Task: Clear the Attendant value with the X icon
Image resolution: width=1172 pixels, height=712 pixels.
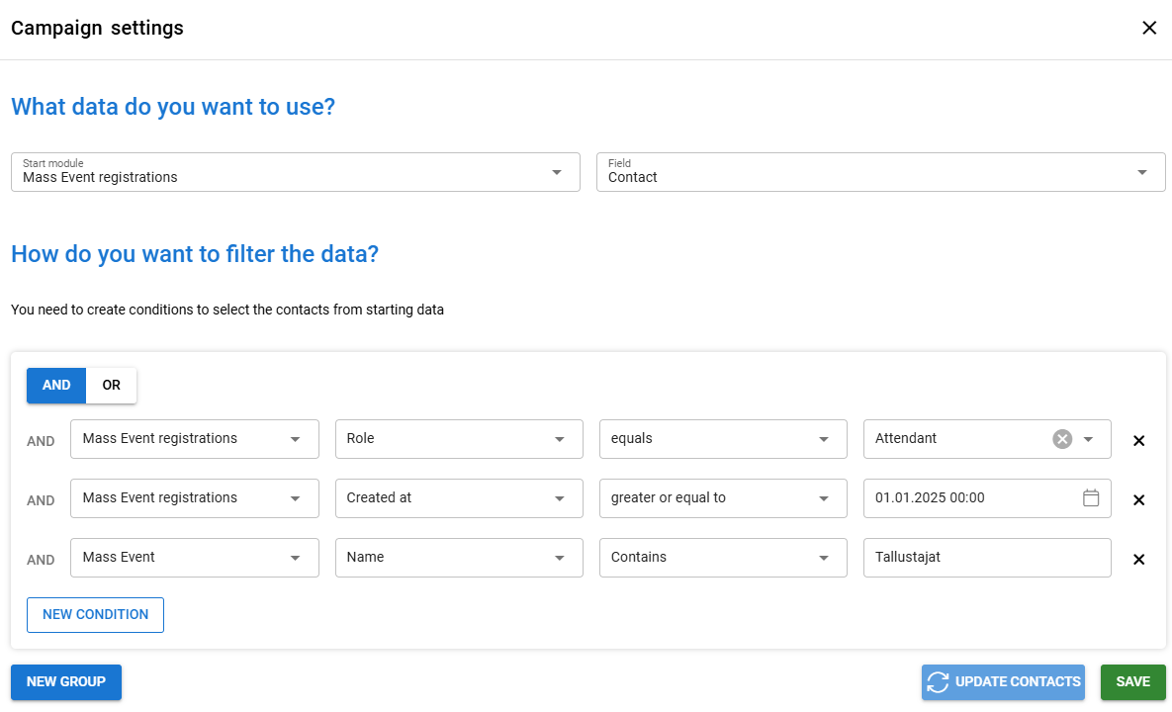Action: pos(1062,439)
